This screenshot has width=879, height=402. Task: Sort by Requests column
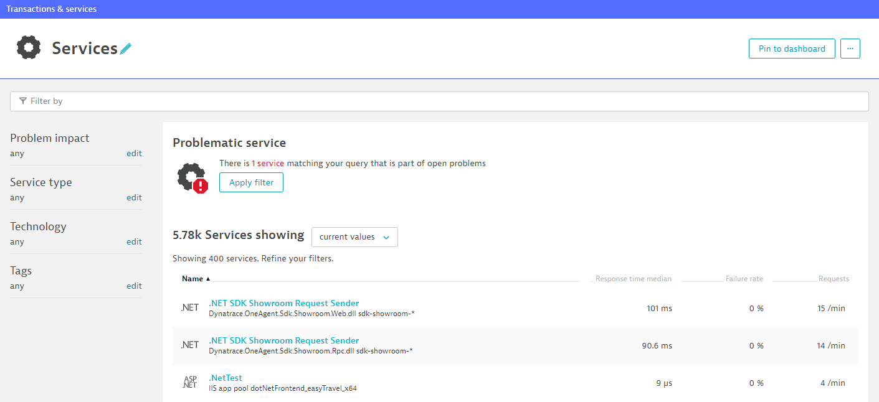point(834,279)
